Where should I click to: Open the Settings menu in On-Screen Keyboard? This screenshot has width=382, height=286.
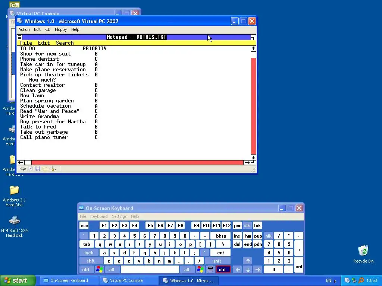119,216
